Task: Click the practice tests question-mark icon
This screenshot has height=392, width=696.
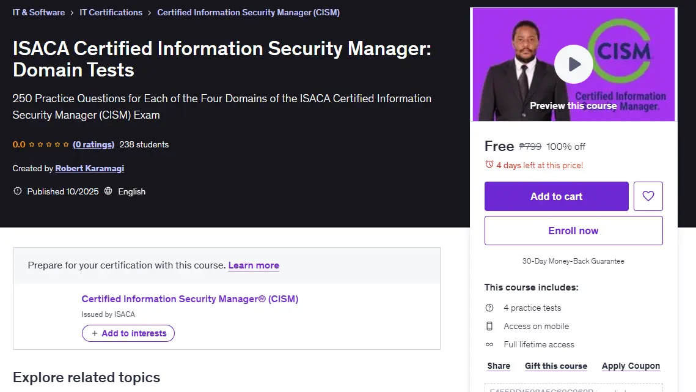Action: click(489, 308)
